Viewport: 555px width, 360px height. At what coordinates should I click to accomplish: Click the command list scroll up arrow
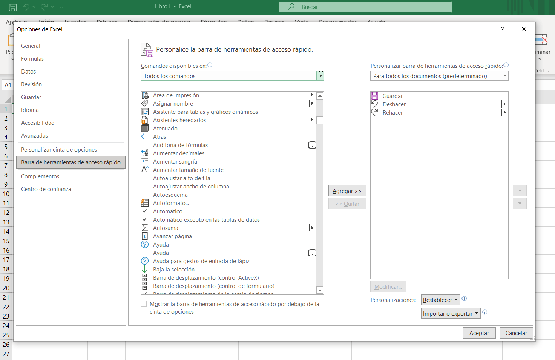coord(320,96)
